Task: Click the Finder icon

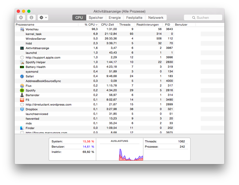Action: coord(22,128)
